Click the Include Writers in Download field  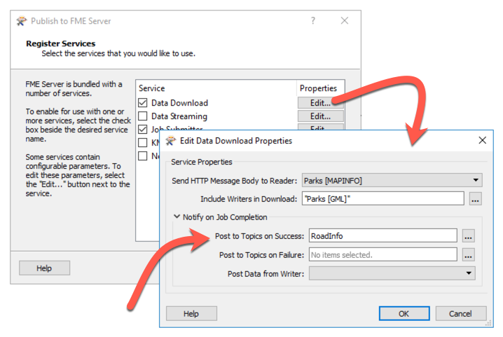click(383, 199)
